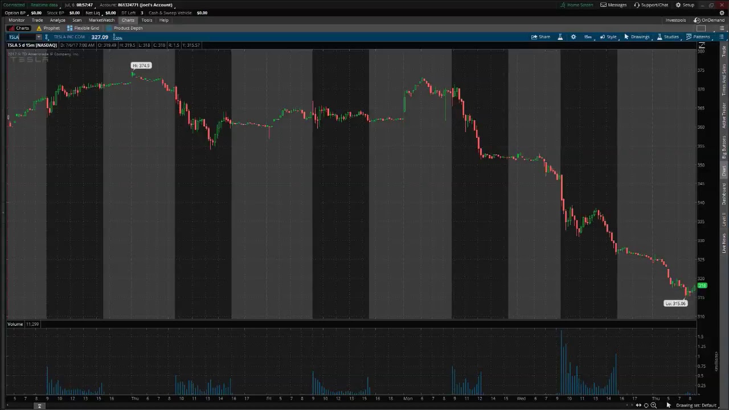Open the Setup gear menu
Screen dimensions: 729x410
pos(685,5)
